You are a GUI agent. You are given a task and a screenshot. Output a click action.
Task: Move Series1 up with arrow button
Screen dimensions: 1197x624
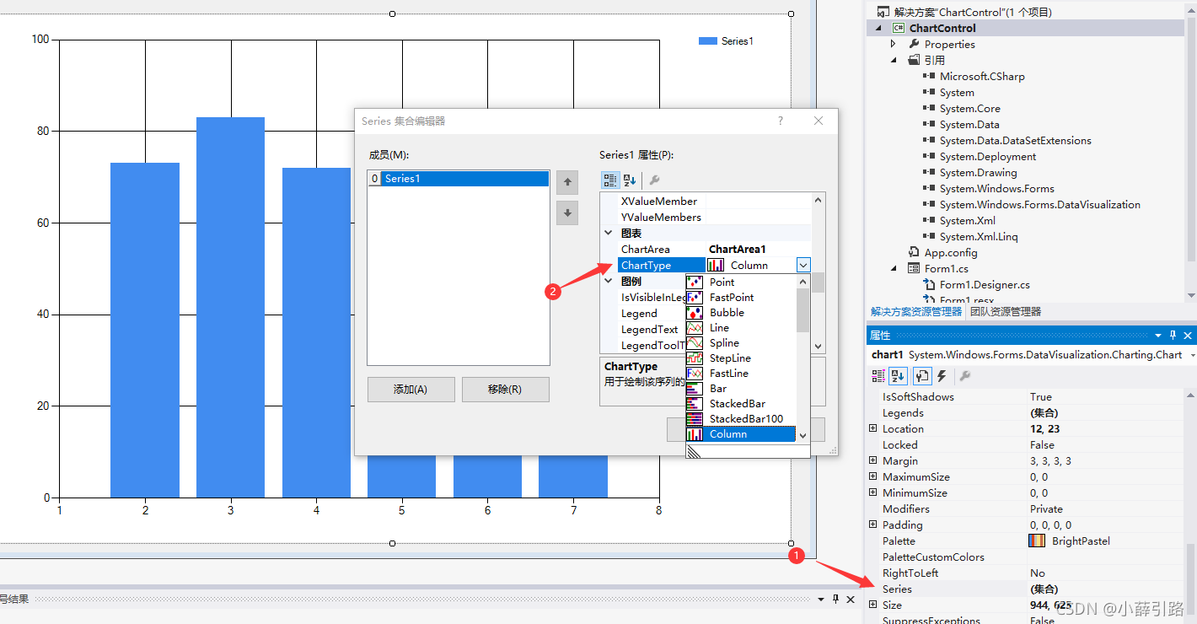[567, 181]
